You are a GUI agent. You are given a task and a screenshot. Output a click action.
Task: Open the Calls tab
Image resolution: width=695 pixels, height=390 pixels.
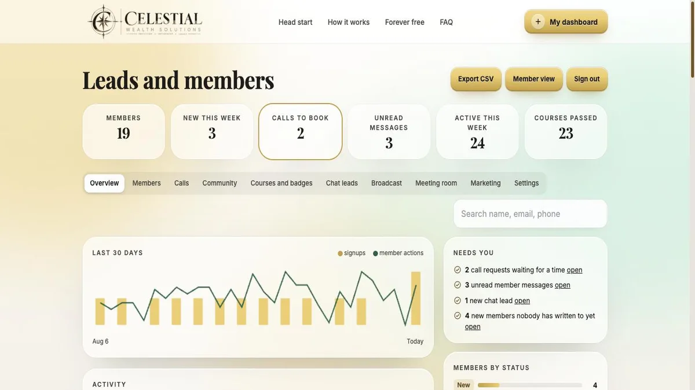pyautogui.click(x=182, y=183)
